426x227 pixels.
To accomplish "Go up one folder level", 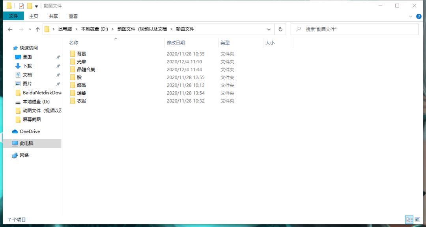I will [x=38, y=30].
